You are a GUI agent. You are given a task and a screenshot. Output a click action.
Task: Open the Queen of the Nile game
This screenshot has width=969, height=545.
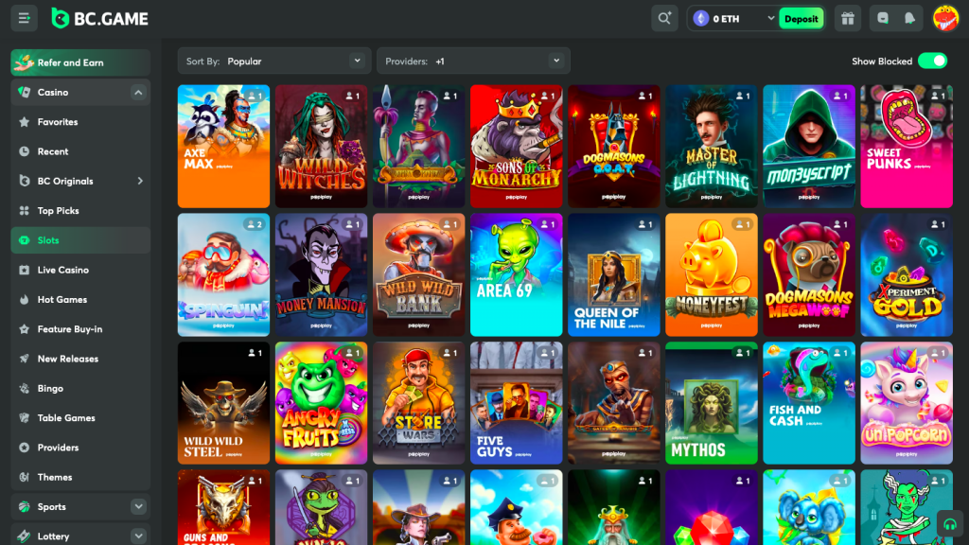click(613, 275)
